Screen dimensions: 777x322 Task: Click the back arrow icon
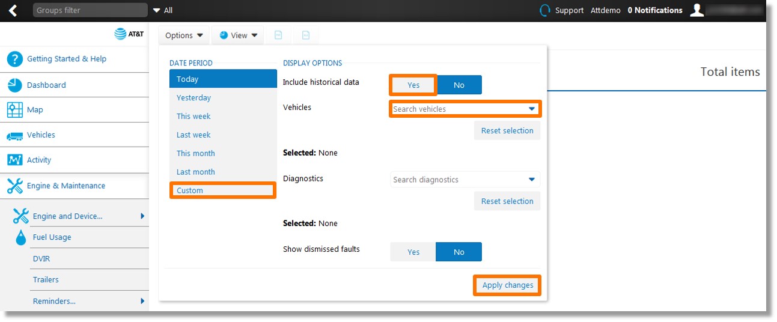click(x=13, y=10)
